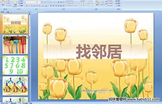The width and height of the screenshot is (162, 104).
Task: Click the Reset slide button
Action: click(x=21, y=3)
